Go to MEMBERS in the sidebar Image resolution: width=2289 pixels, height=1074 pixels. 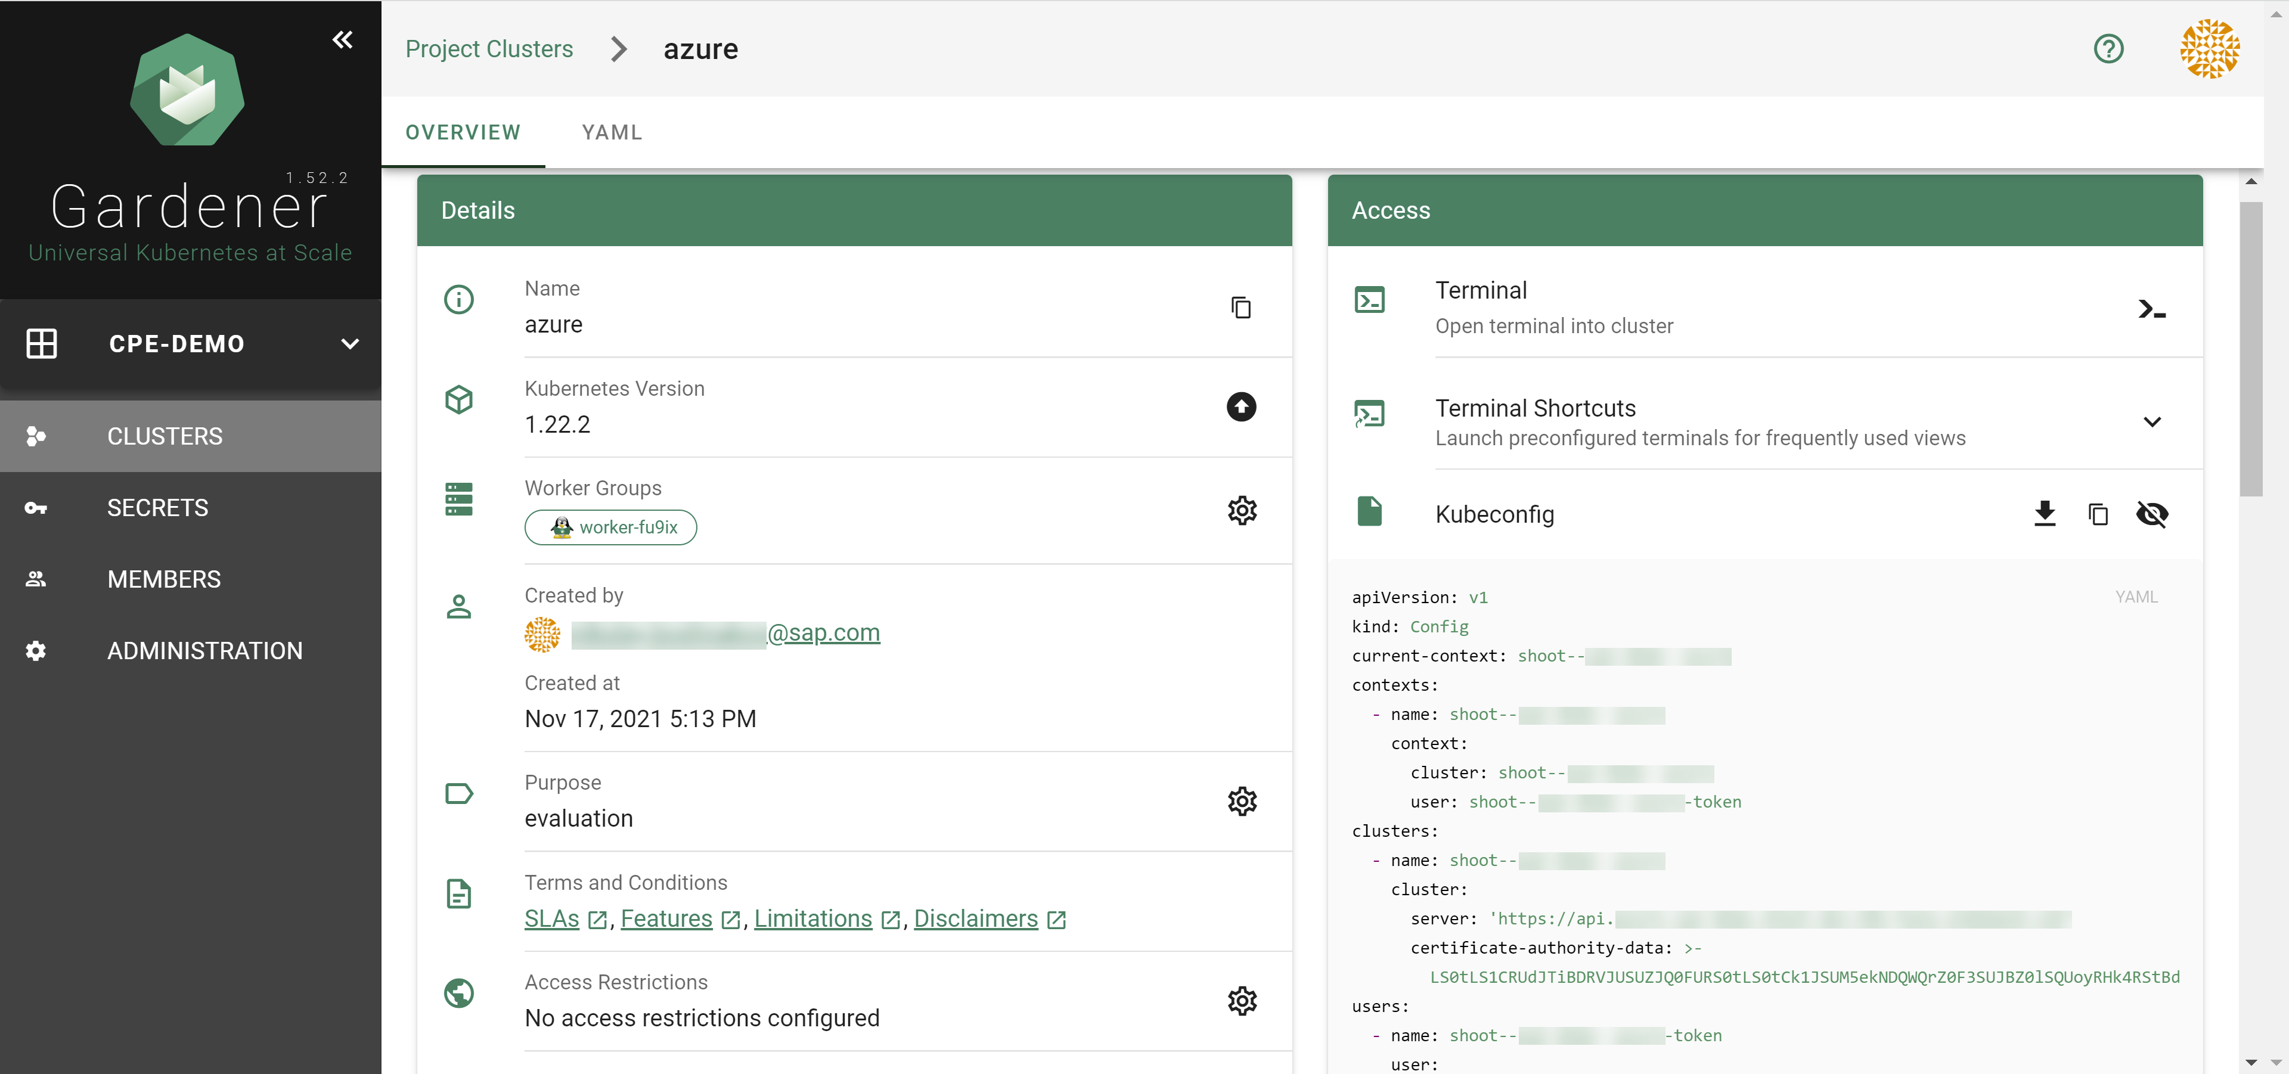click(x=163, y=579)
